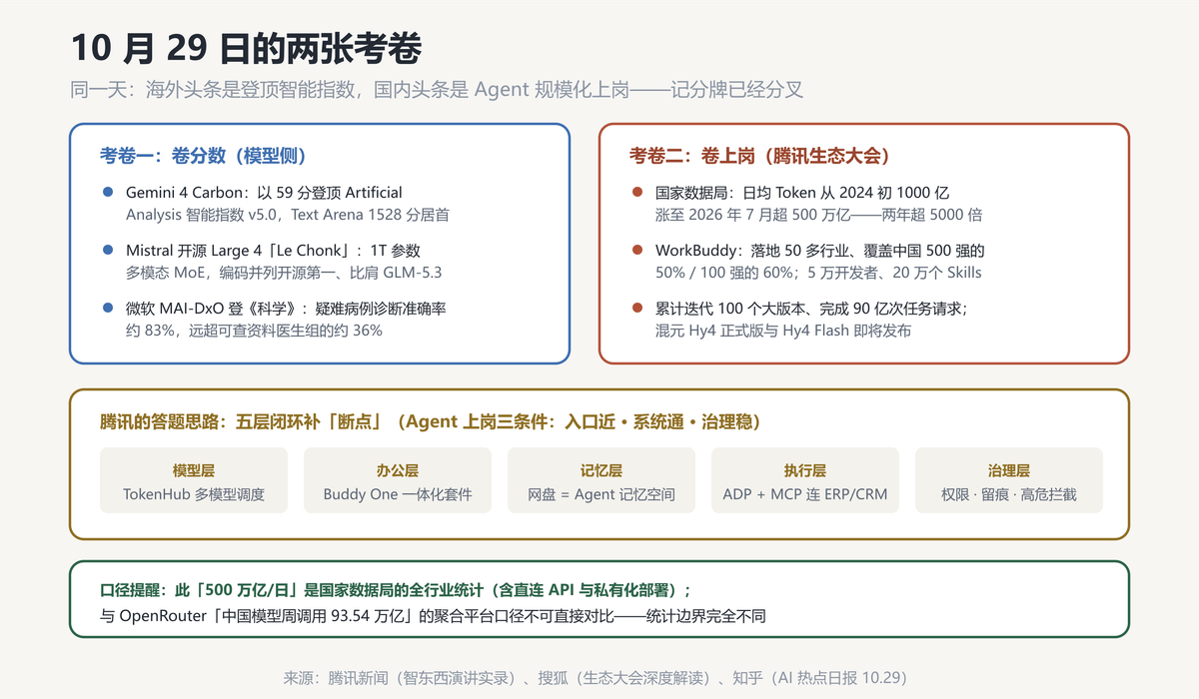The image size is (1199, 699).
Task: Select the line "约 83%，远超可查资料医生组的约 36%"
Action: click(x=254, y=331)
